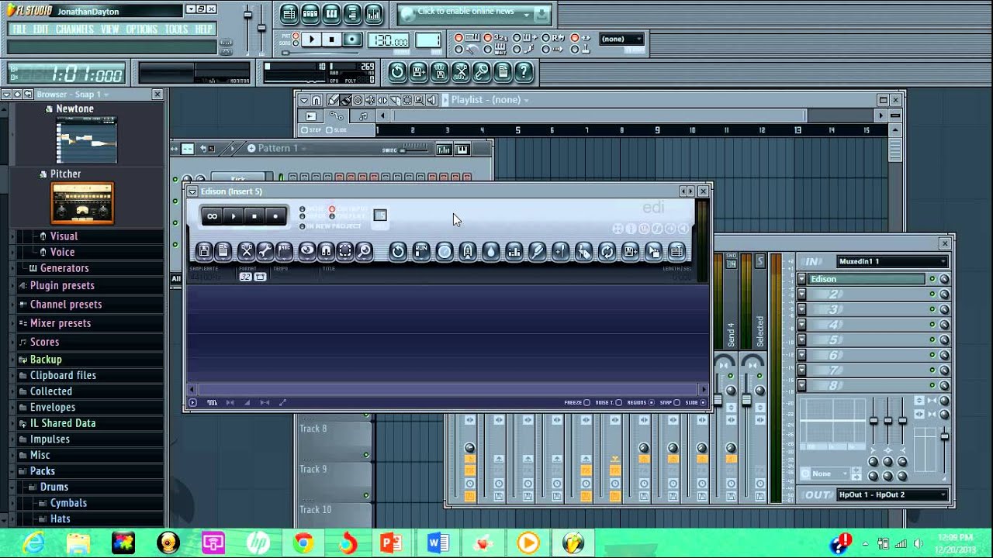Open the EDIT menu
Viewport: 993px width, 558px height.
tap(41, 29)
